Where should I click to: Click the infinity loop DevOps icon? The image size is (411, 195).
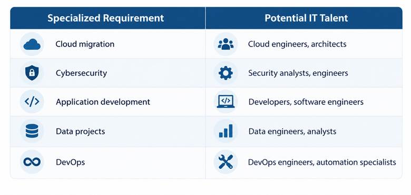point(32,162)
